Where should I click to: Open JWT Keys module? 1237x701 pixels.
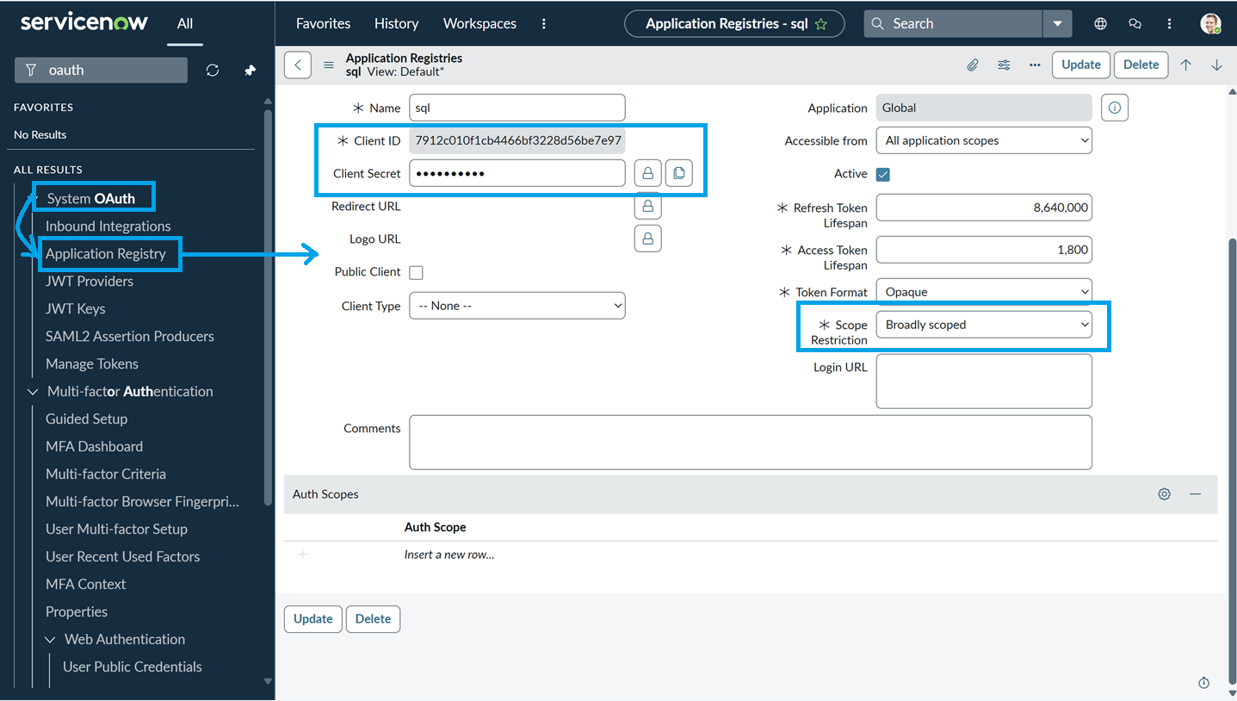tap(76, 309)
